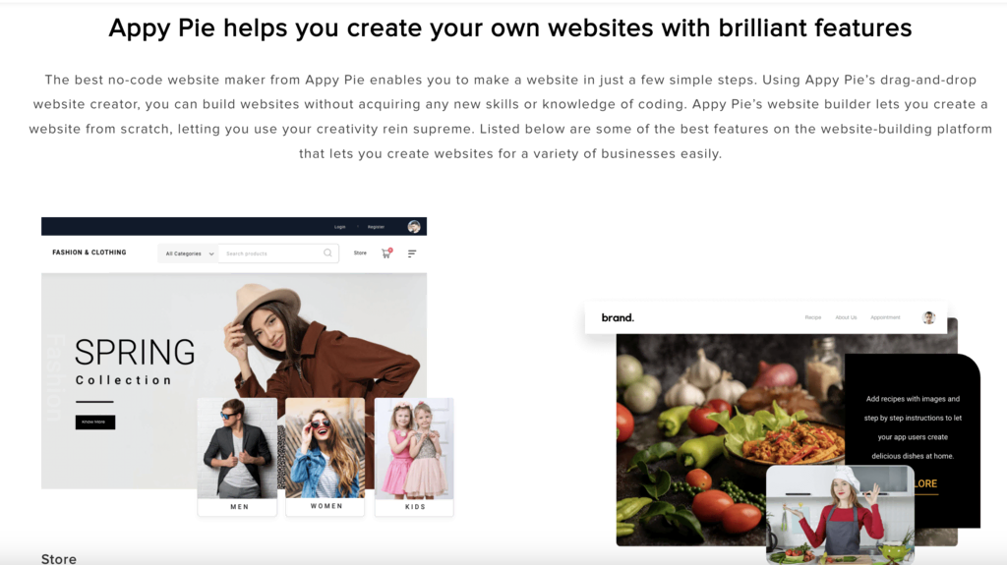Open the Recipe menu item
1007x565 pixels.
click(x=813, y=317)
